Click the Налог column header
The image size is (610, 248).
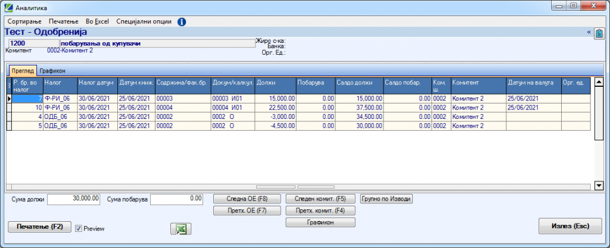point(60,86)
